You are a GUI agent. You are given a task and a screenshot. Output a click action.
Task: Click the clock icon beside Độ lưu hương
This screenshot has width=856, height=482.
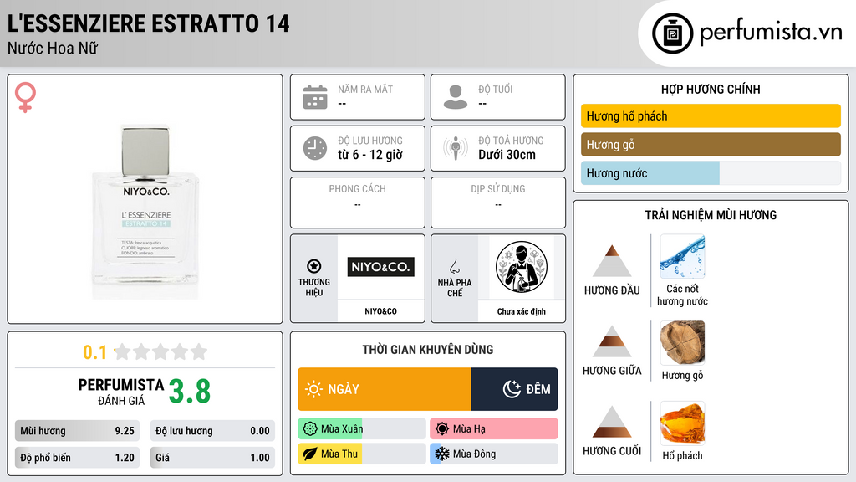[x=315, y=148]
